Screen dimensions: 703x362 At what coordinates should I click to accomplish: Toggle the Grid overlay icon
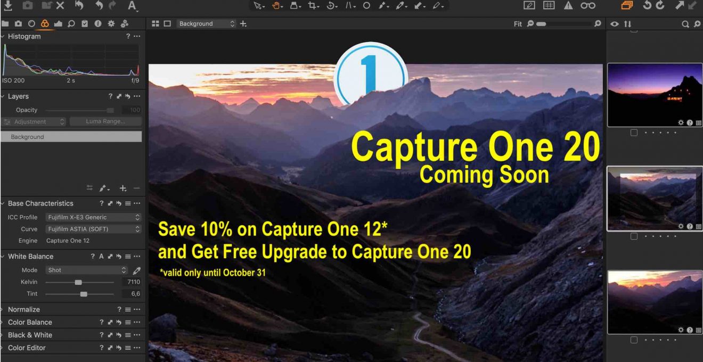[x=549, y=5]
